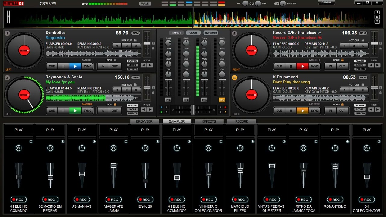386x217 pixels.
Task: Open PLAYER panel on deck 4
Action: [360, 105]
